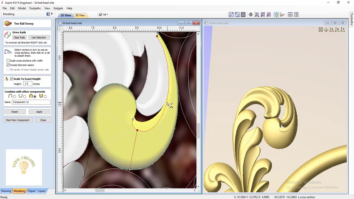Image resolution: width=354 pixels, height=199 pixels.
Task: Click the Use Selection button
Action: tap(39, 37)
